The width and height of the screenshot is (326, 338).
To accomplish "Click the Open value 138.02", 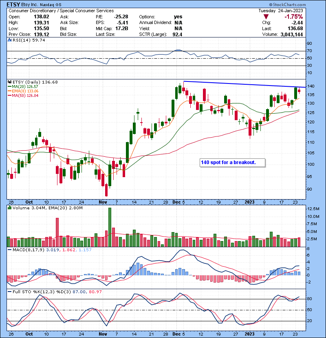I will pos(42,17).
